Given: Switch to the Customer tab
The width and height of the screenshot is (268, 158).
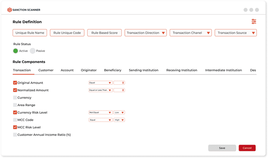Looking at the screenshot, I should [46, 70].
